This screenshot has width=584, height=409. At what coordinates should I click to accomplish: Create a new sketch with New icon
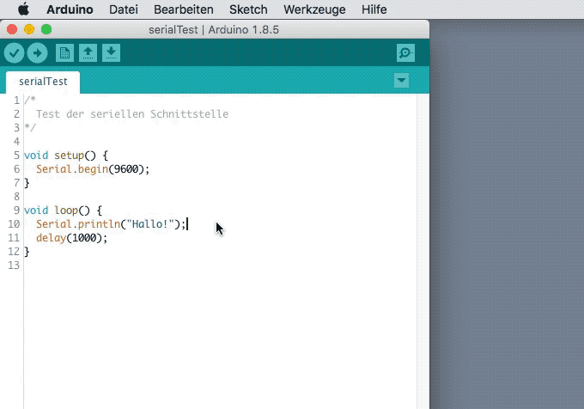pos(64,53)
